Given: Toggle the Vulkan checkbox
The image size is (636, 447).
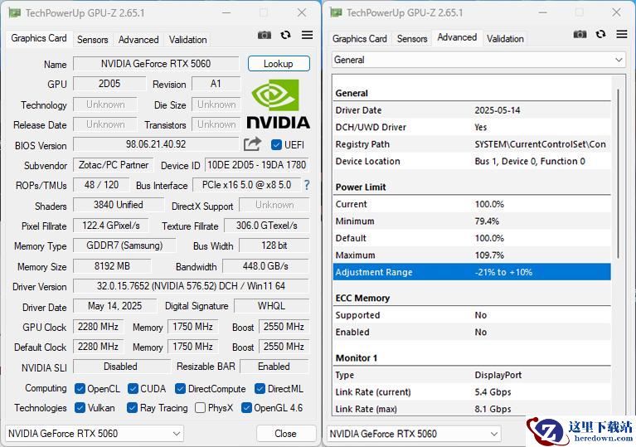Looking at the screenshot, I should (x=80, y=408).
